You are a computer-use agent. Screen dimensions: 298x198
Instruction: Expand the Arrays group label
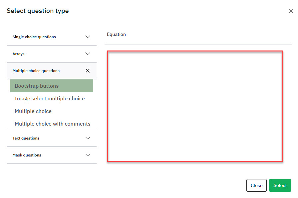(19, 54)
